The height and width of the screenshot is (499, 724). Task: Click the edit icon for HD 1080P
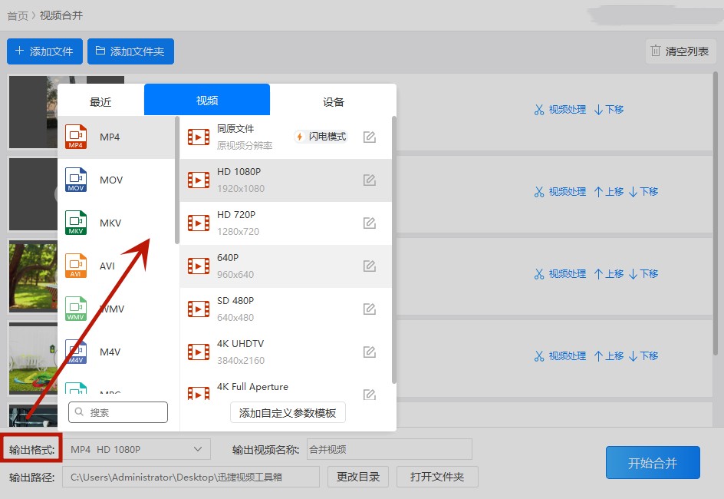pos(369,180)
